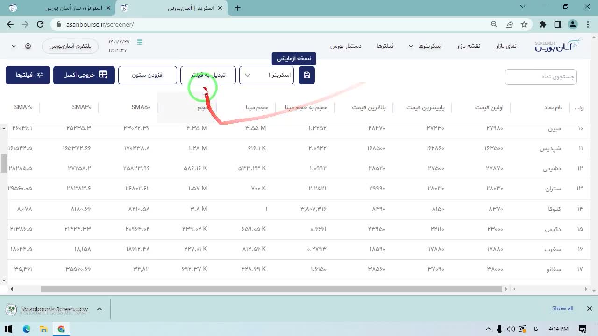Select the سغرب symbol row

point(299,249)
